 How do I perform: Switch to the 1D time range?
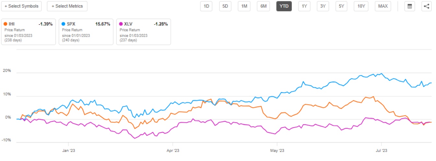[206, 6]
